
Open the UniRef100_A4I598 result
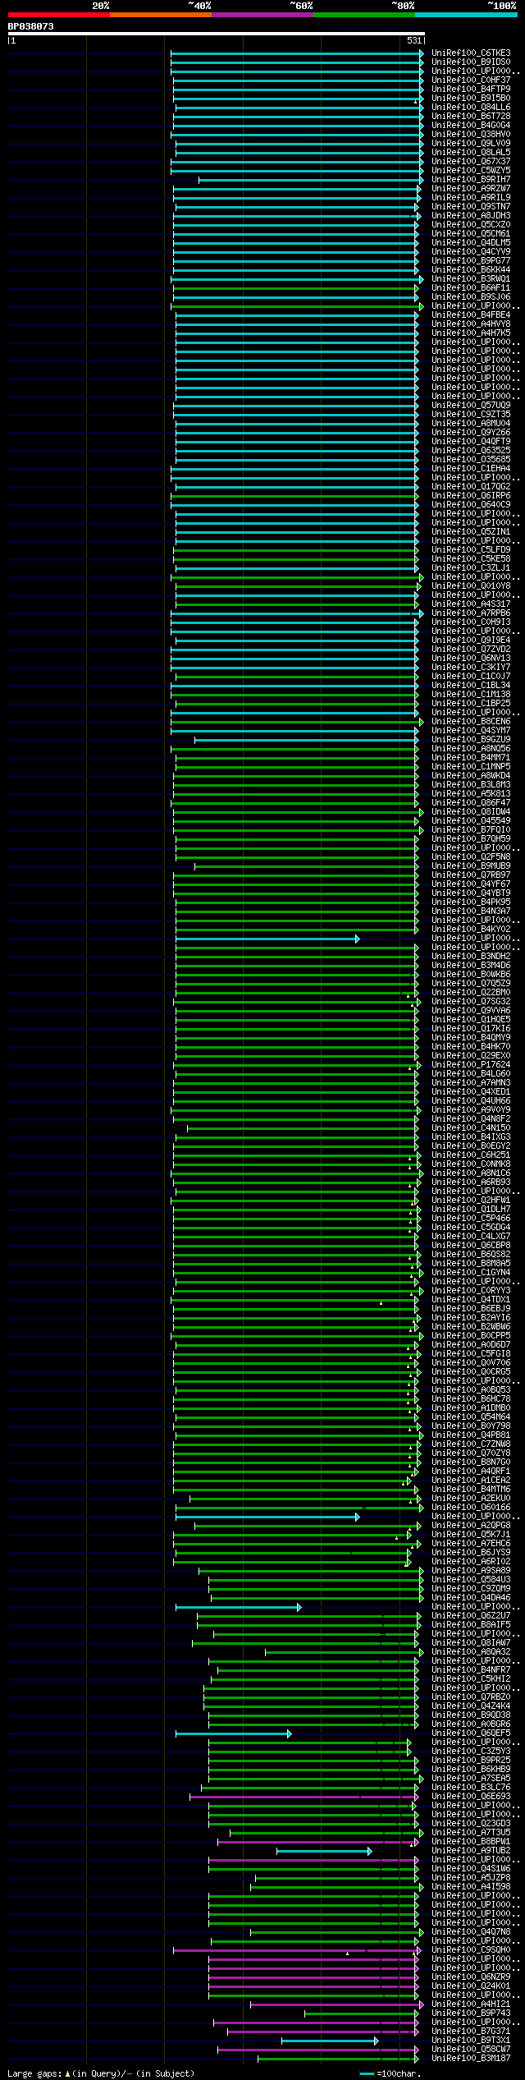pyautogui.click(x=471, y=1887)
